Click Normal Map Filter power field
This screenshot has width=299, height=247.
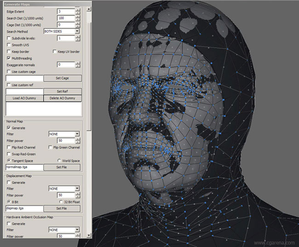pyautogui.click(x=66, y=141)
